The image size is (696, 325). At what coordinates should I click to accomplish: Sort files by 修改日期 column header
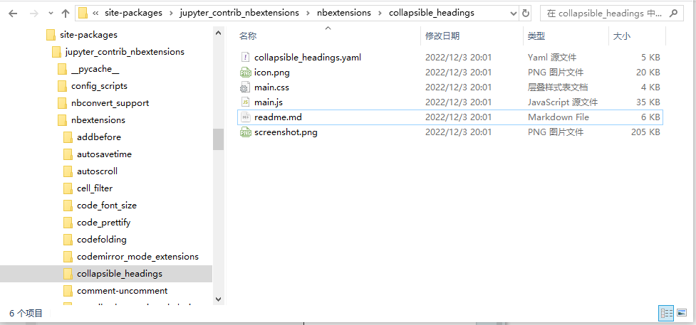coord(442,36)
